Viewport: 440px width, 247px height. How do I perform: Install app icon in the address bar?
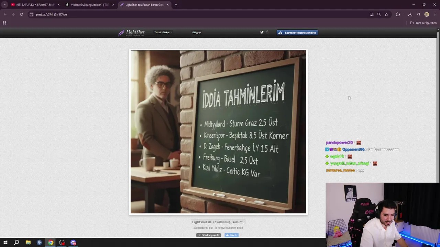[372, 14]
